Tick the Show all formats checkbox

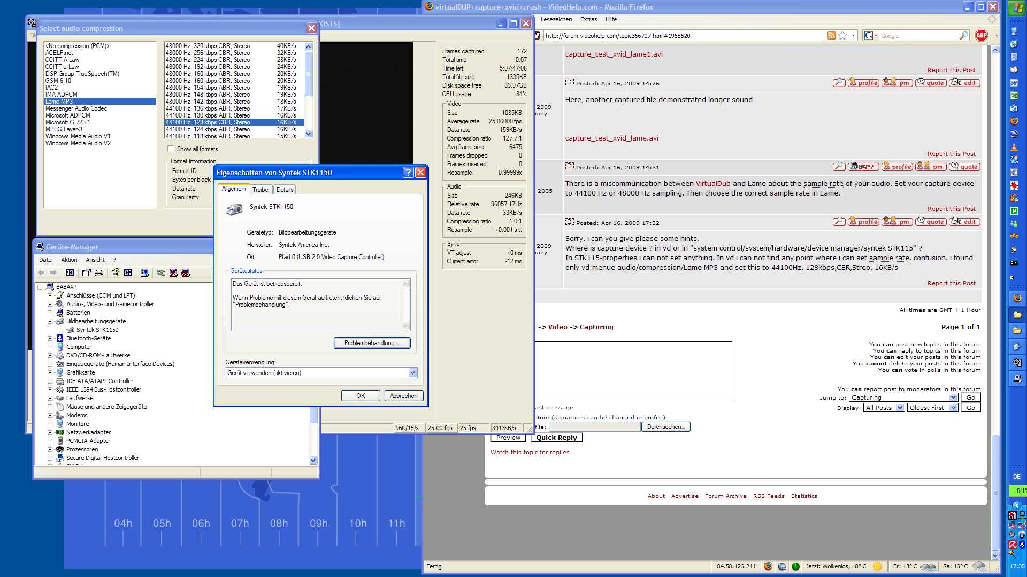coord(171,149)
